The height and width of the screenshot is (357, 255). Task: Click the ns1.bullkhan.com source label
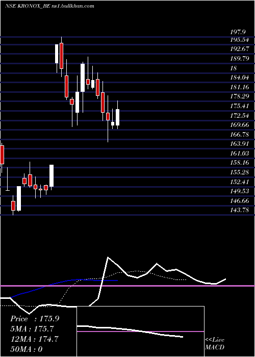coord(73,6)
